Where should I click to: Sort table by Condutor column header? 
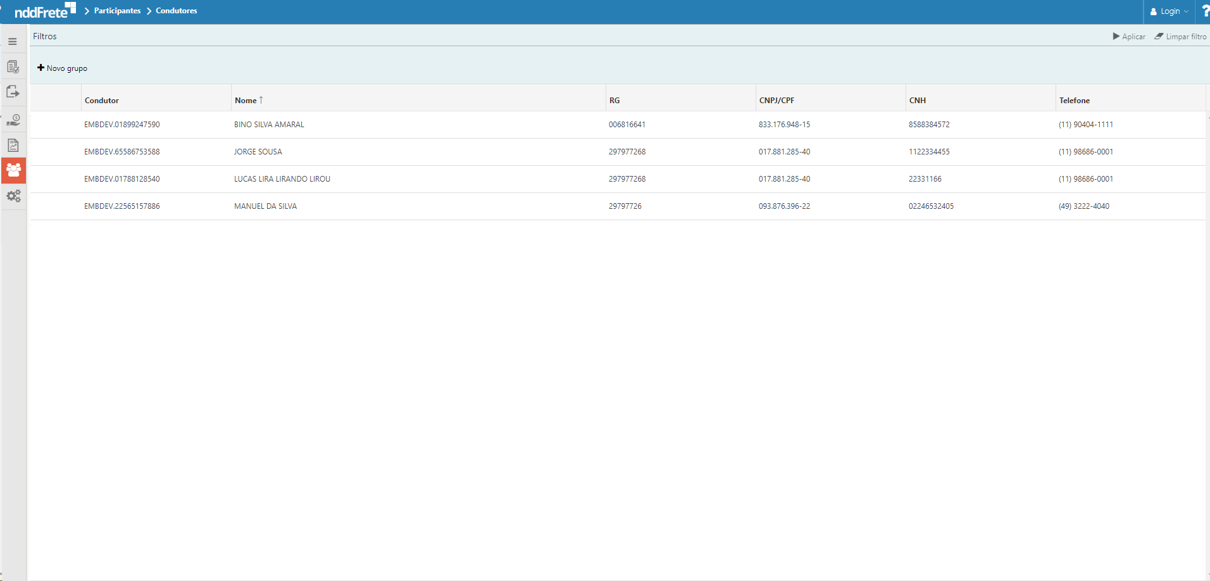(102, 101)
